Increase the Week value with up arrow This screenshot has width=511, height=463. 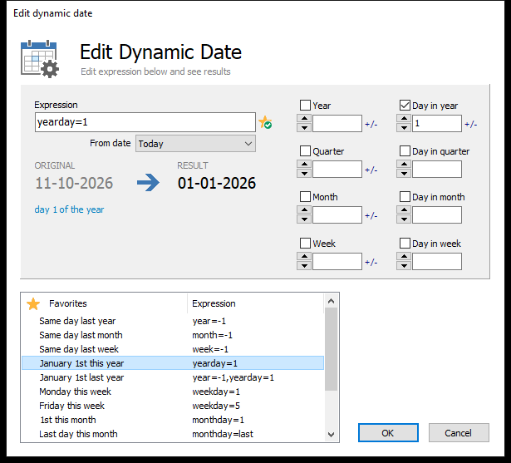click(x=304, y=257)
